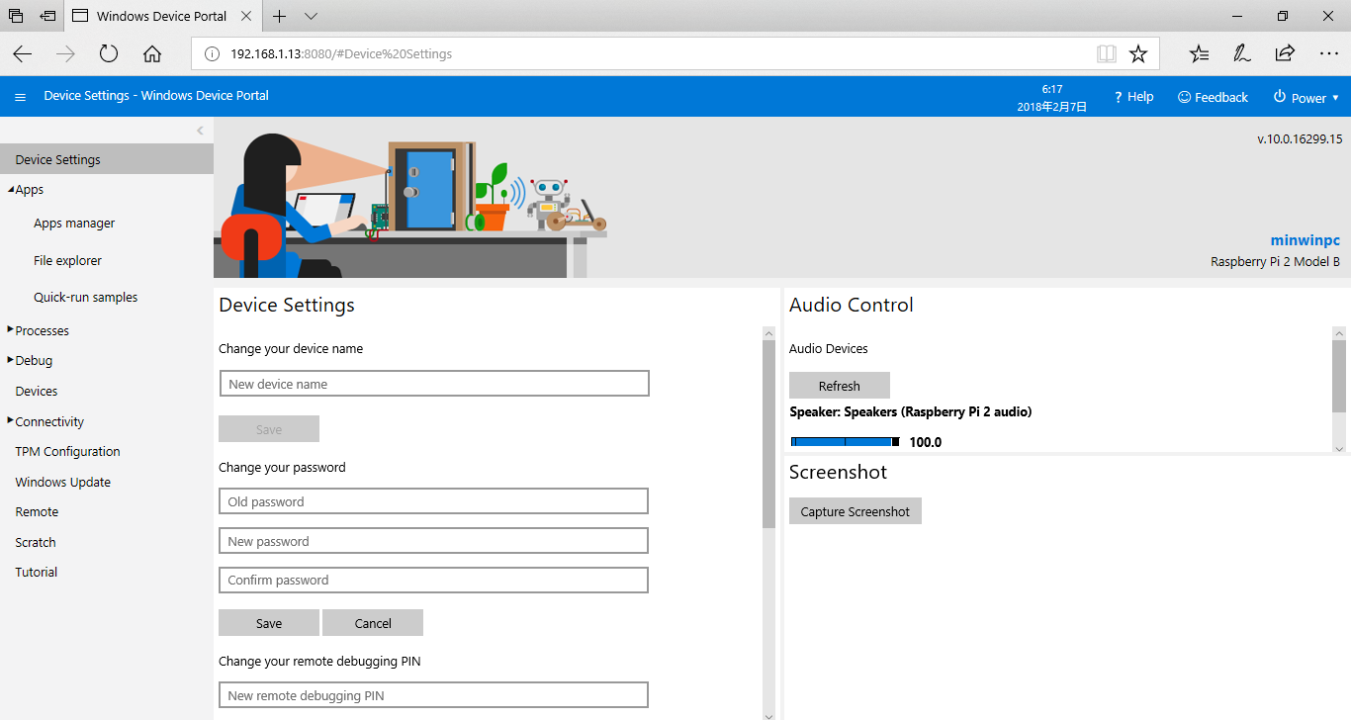
Task: Click the Audio Control panel scrollbar thumb
Action: click(x=1340, y=376)
